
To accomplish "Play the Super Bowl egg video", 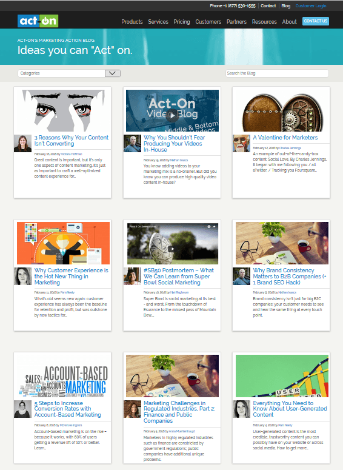I will [x=172, y=249].
